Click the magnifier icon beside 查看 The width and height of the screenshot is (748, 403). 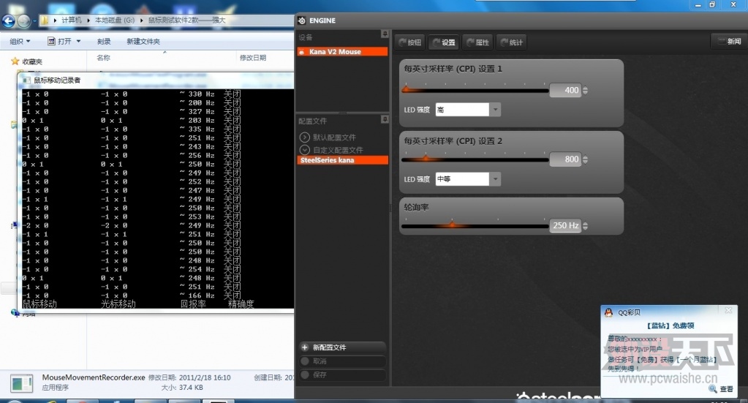coord(713,389)
